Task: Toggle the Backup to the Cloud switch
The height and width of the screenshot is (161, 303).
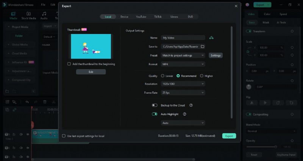Action: pos(155,105)
